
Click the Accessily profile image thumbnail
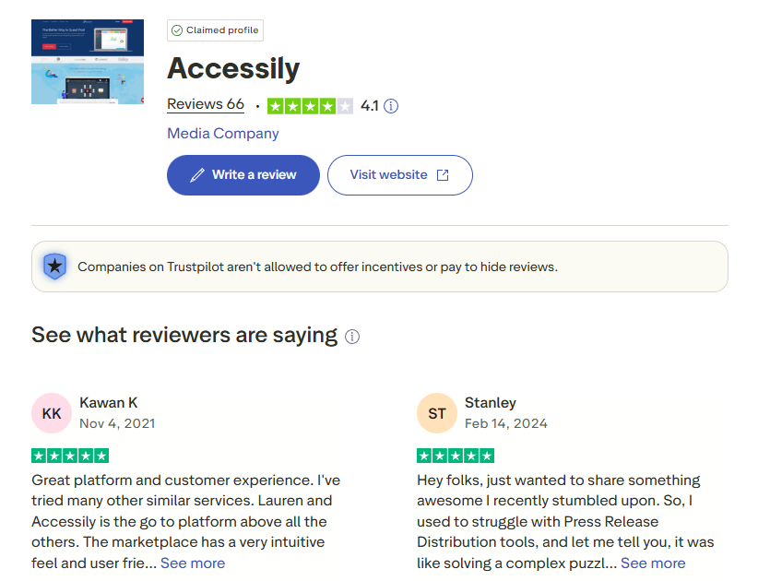coord(88,61)
